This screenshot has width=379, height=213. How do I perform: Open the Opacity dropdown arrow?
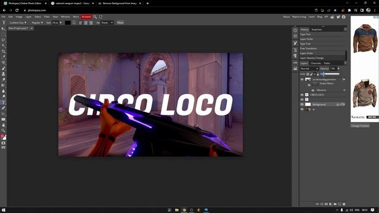(338, 69)
